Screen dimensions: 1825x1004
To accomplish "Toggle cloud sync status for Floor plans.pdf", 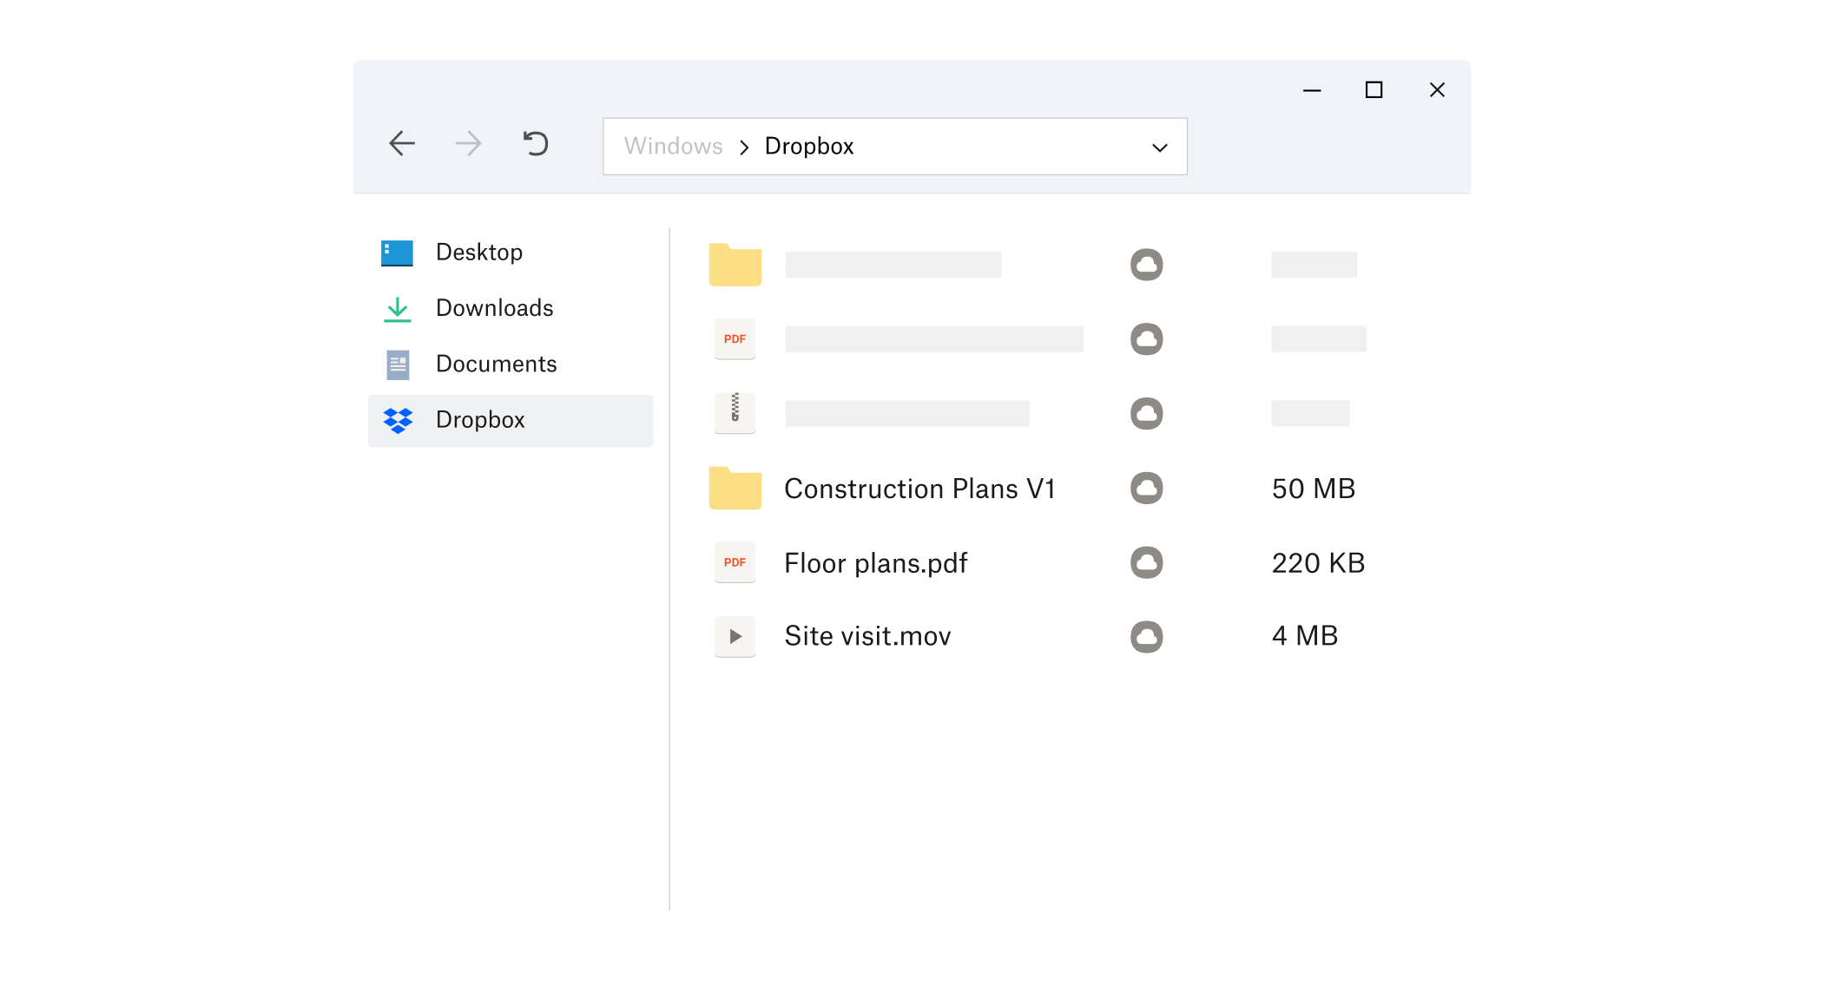I will tap(1147, 562).
